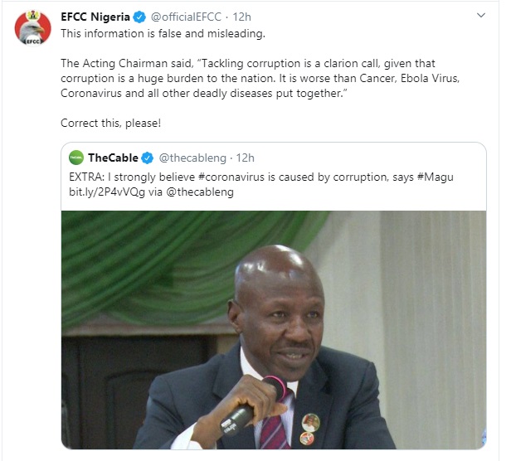Click TheCable's small green avatar
511x461 pixels.
point(76,158)
